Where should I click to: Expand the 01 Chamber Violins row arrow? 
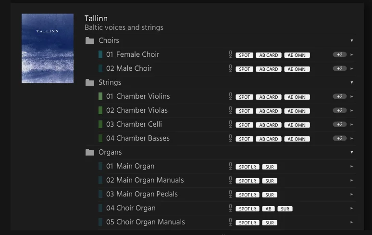pyautogui.click(x=352, y=96)
